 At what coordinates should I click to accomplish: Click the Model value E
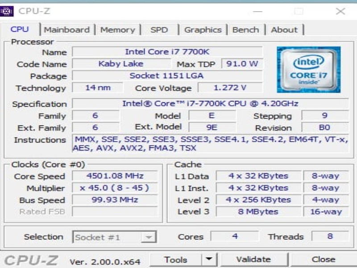212,115
